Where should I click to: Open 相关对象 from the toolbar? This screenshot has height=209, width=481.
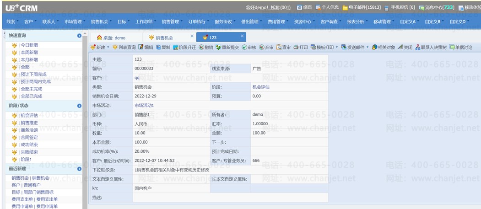384,48
